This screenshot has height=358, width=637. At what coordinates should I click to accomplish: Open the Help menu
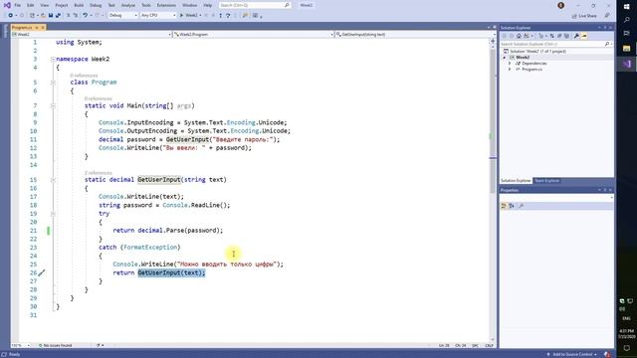pos(208,5)
